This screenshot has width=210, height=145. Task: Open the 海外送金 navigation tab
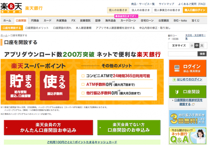[x=110, y=21]
